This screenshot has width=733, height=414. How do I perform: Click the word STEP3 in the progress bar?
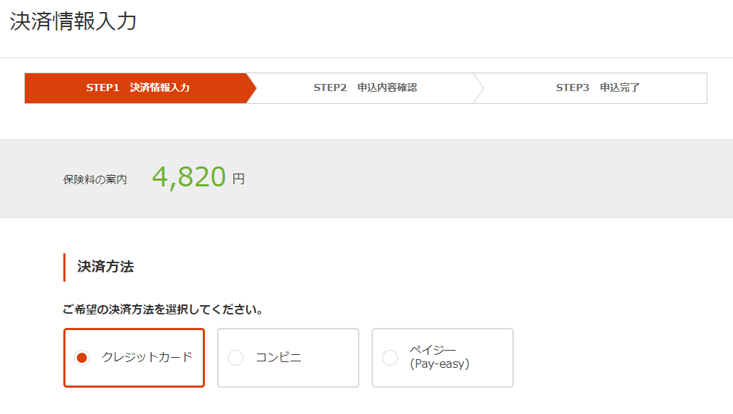tap(572, 87)
